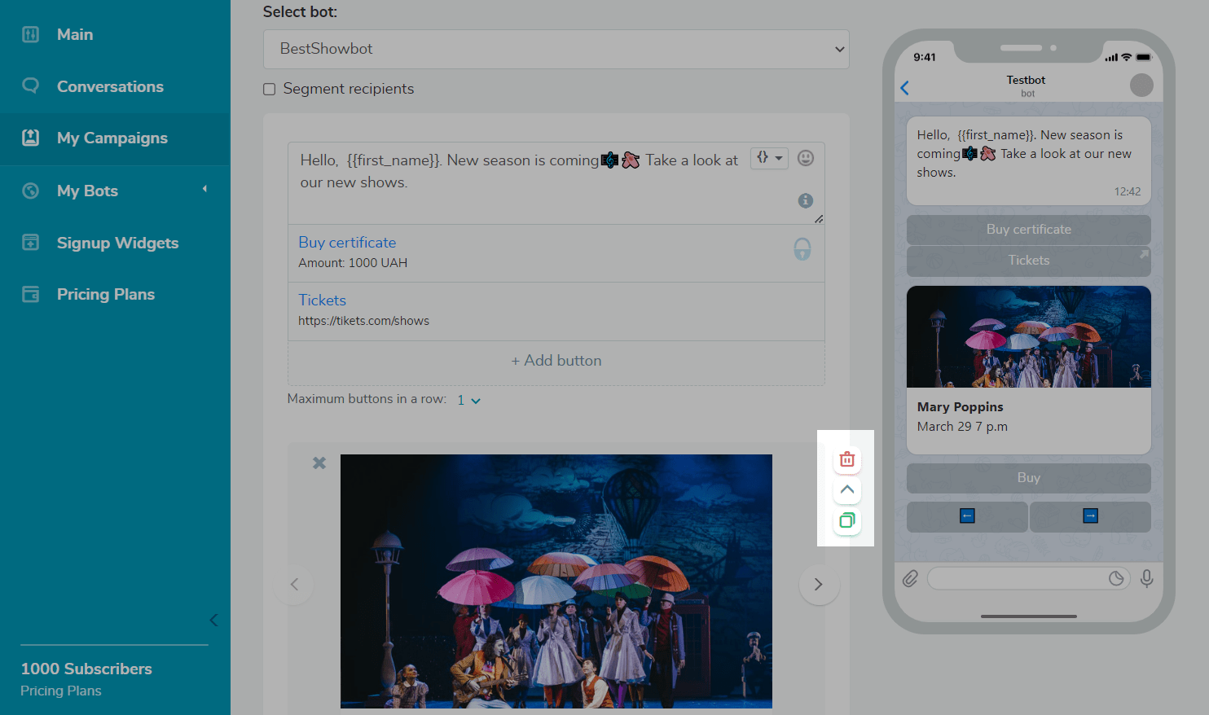Remove the carousel image with X icon
The image size is (1209, 715).
coord(319,463)
